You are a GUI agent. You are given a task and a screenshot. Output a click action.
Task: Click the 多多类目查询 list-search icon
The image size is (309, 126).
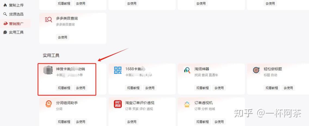(48, 20)
